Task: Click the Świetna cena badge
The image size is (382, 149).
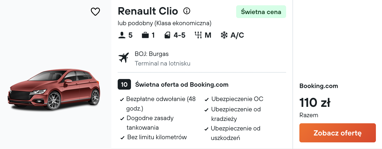Action: click(261, 12)
